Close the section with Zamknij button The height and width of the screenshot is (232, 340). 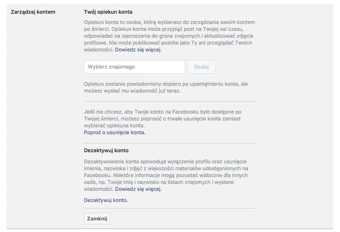[x=97, y=219]
